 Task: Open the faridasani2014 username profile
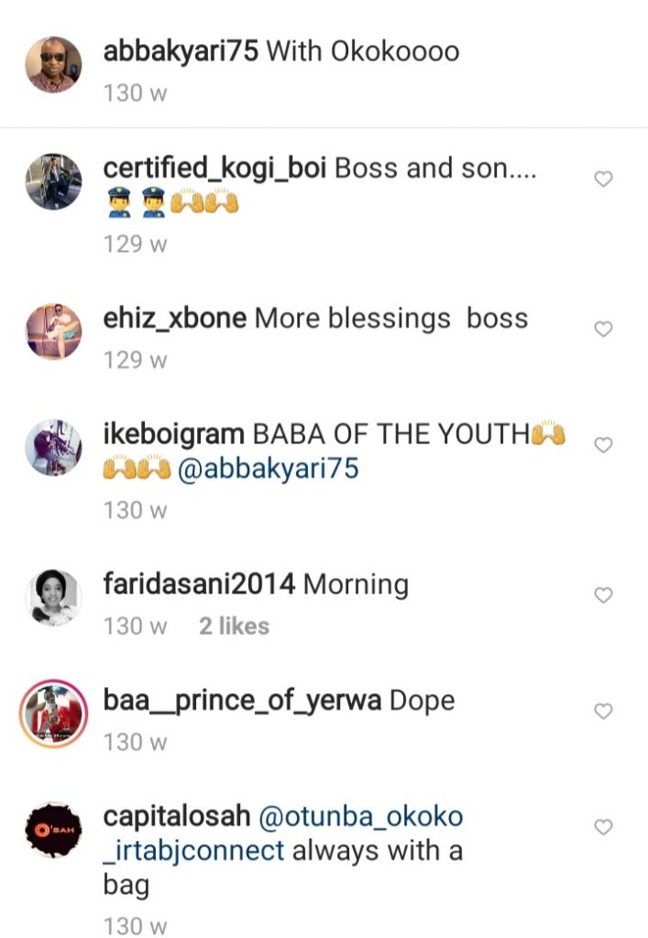[x=199, y=584]
